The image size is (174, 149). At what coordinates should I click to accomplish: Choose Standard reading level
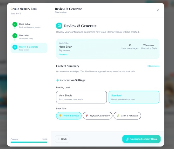(x=134, y=97)
